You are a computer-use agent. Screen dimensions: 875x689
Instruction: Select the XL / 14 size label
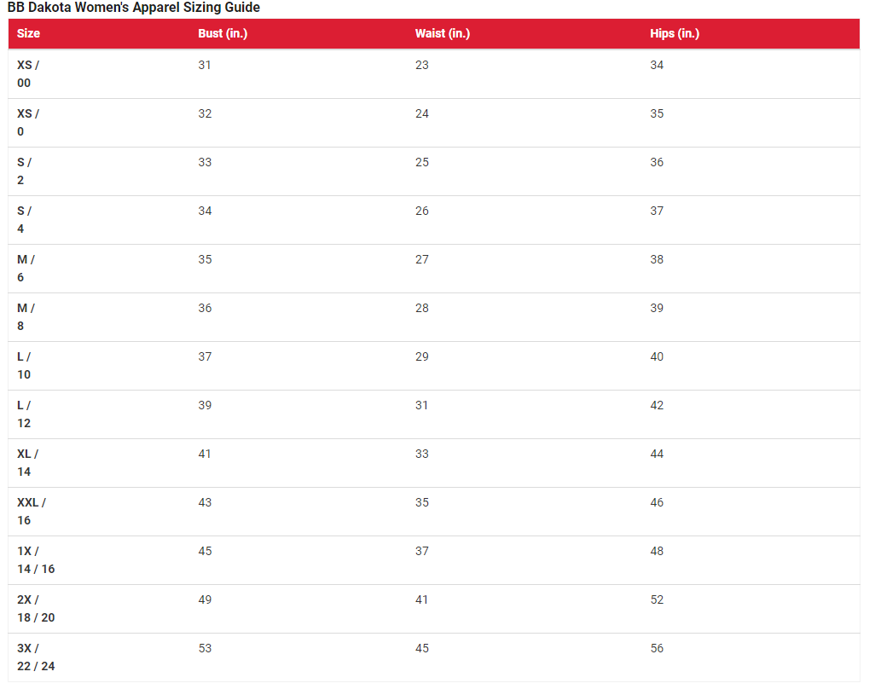click(28, 462)
